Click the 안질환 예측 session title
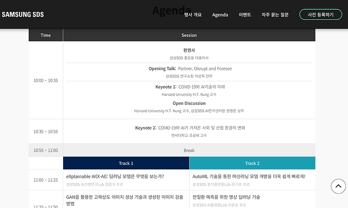The width and height of the screenshot is (348, 208). [x=226, y=197]
